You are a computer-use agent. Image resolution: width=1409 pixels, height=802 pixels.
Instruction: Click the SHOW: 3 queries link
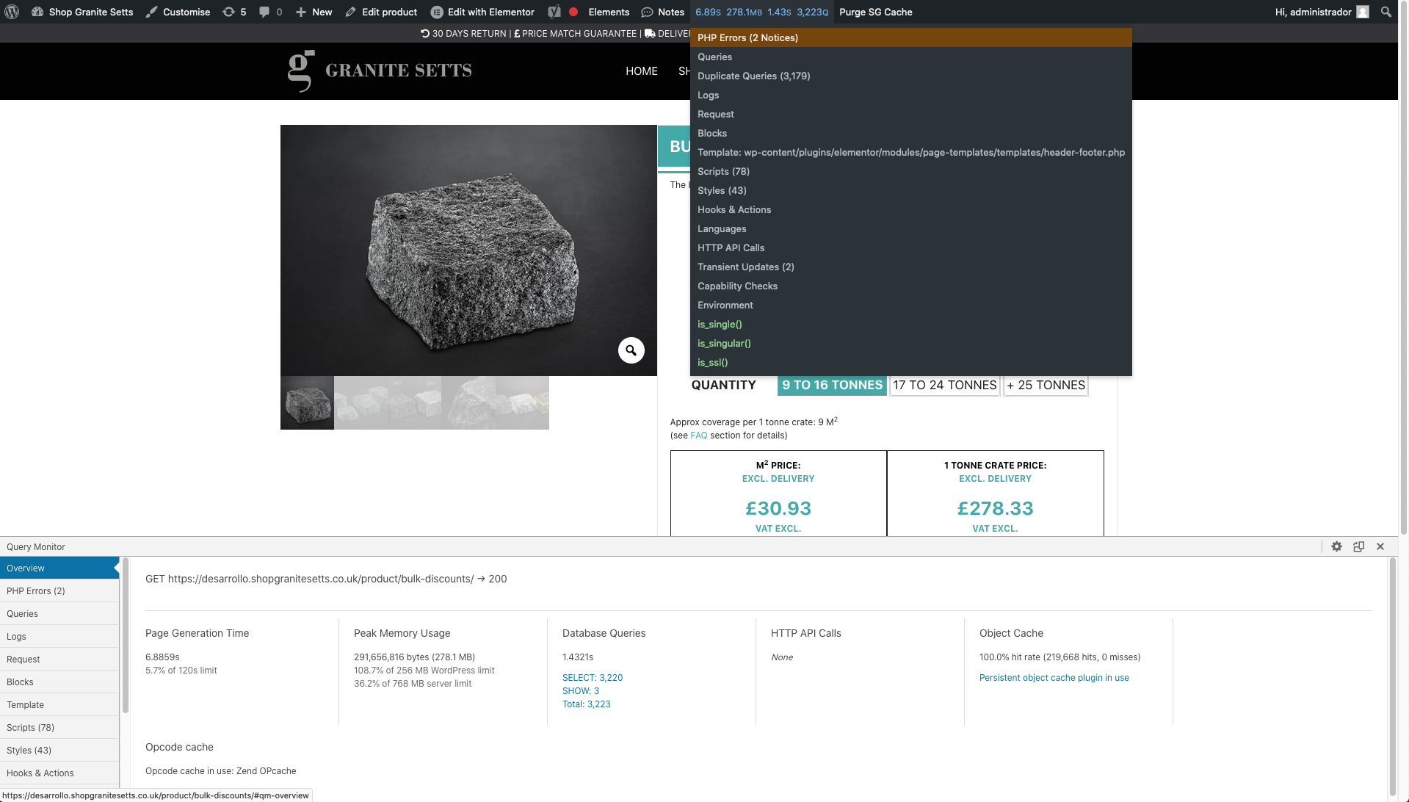581,691
